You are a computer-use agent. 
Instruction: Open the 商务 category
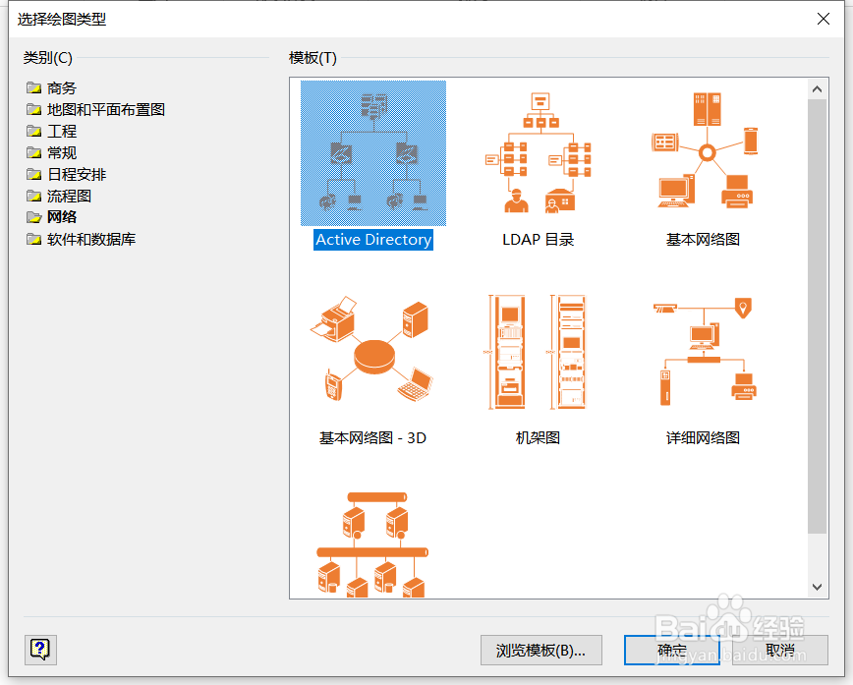[61, 86]
